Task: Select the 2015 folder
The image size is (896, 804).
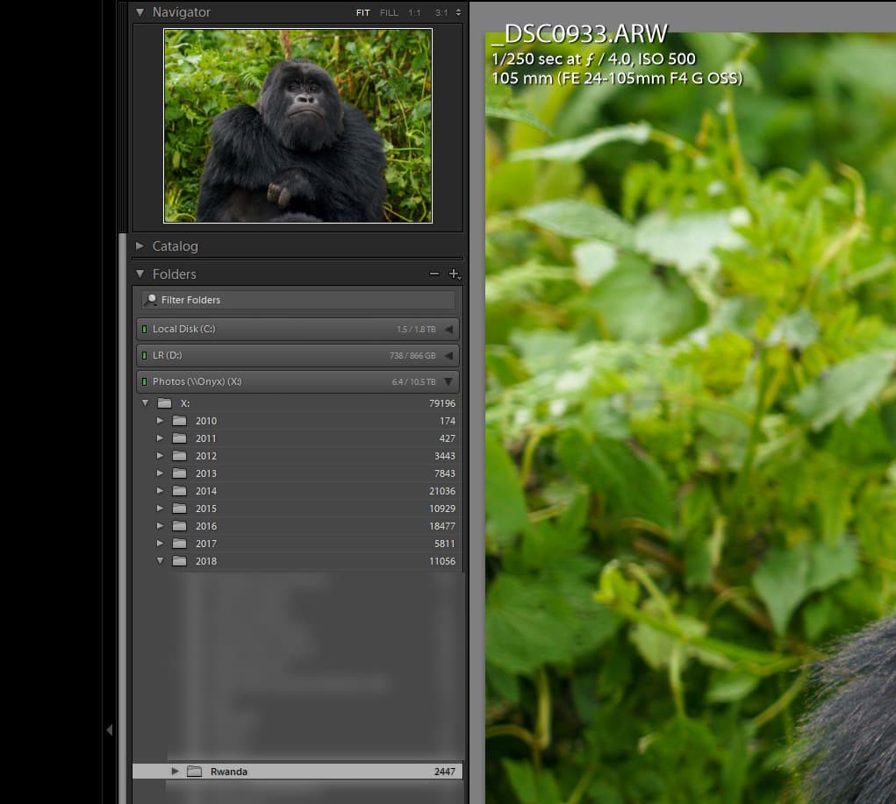Action: coord(297,509)
